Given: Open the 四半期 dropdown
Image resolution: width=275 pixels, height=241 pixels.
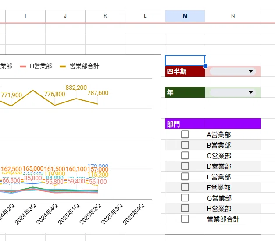Looking at the screenshot, I should click(x=233, y=71).
